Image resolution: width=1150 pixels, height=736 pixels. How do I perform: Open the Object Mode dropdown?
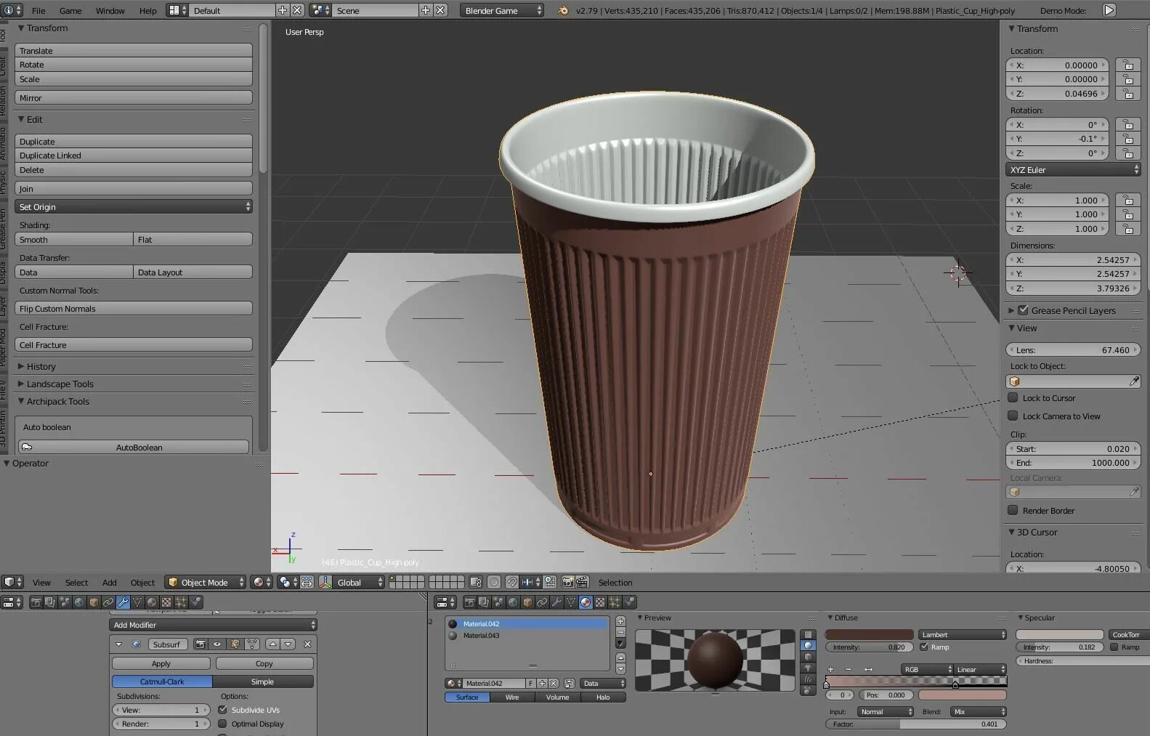[206, 583]
